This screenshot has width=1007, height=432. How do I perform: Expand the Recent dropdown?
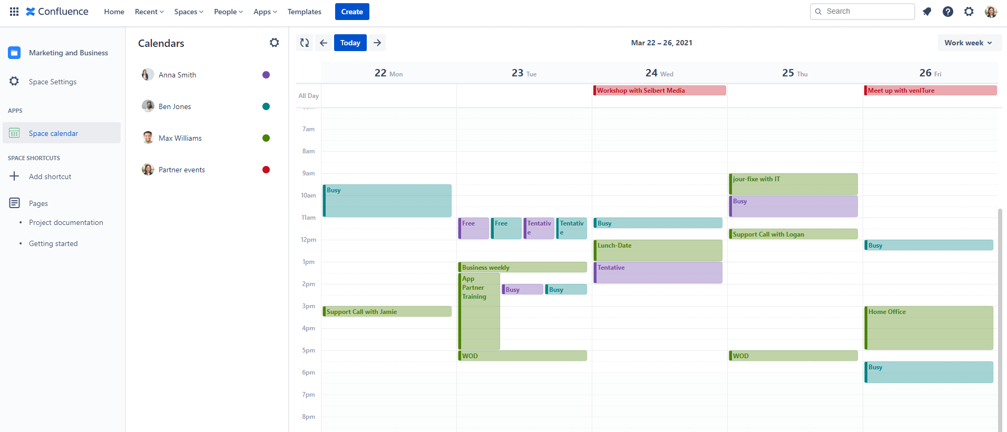[149, 12]
